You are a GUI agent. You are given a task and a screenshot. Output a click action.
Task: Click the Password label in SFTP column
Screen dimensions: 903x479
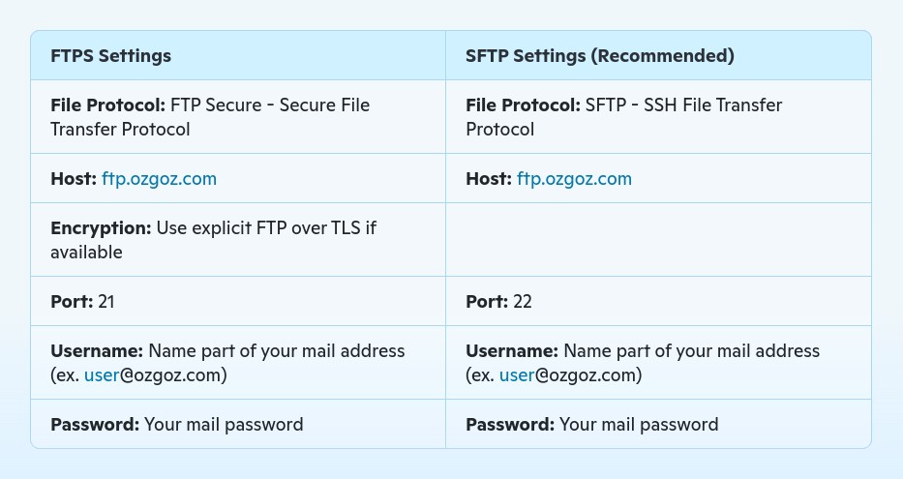tap(510, 425)
